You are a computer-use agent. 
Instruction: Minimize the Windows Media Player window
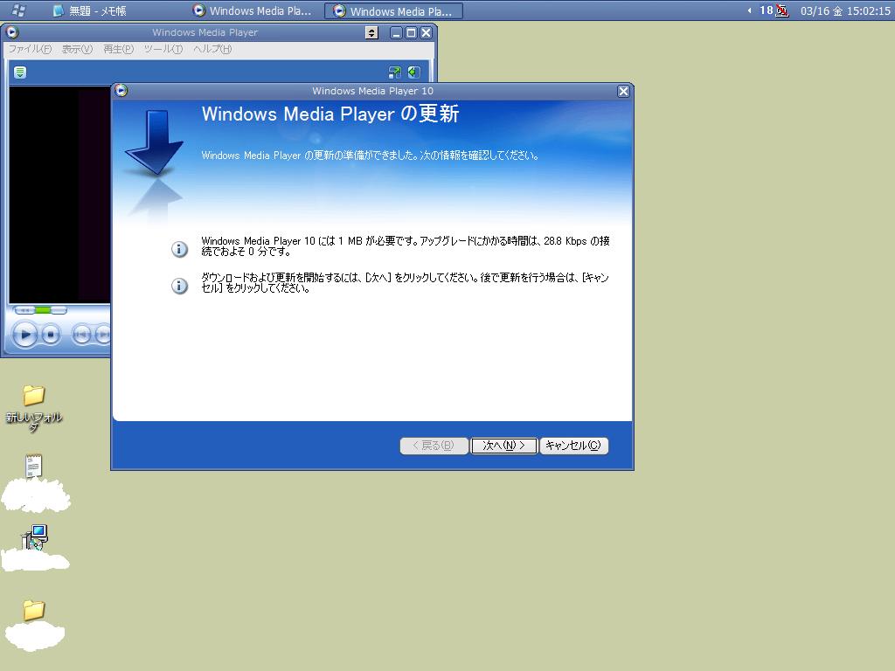(x=396, y=33)
